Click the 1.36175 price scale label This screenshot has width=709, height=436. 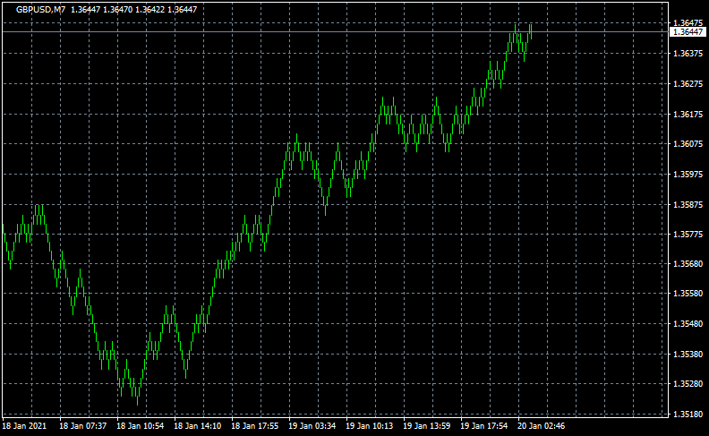pyautogui.click(x=688, y=114)
